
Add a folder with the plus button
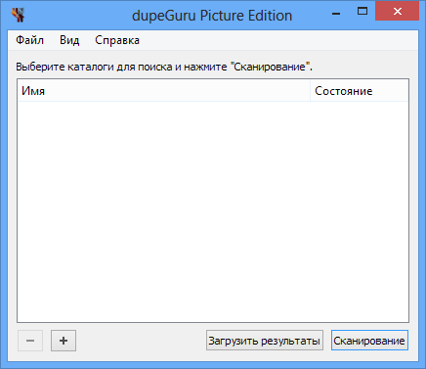(64, 341)
